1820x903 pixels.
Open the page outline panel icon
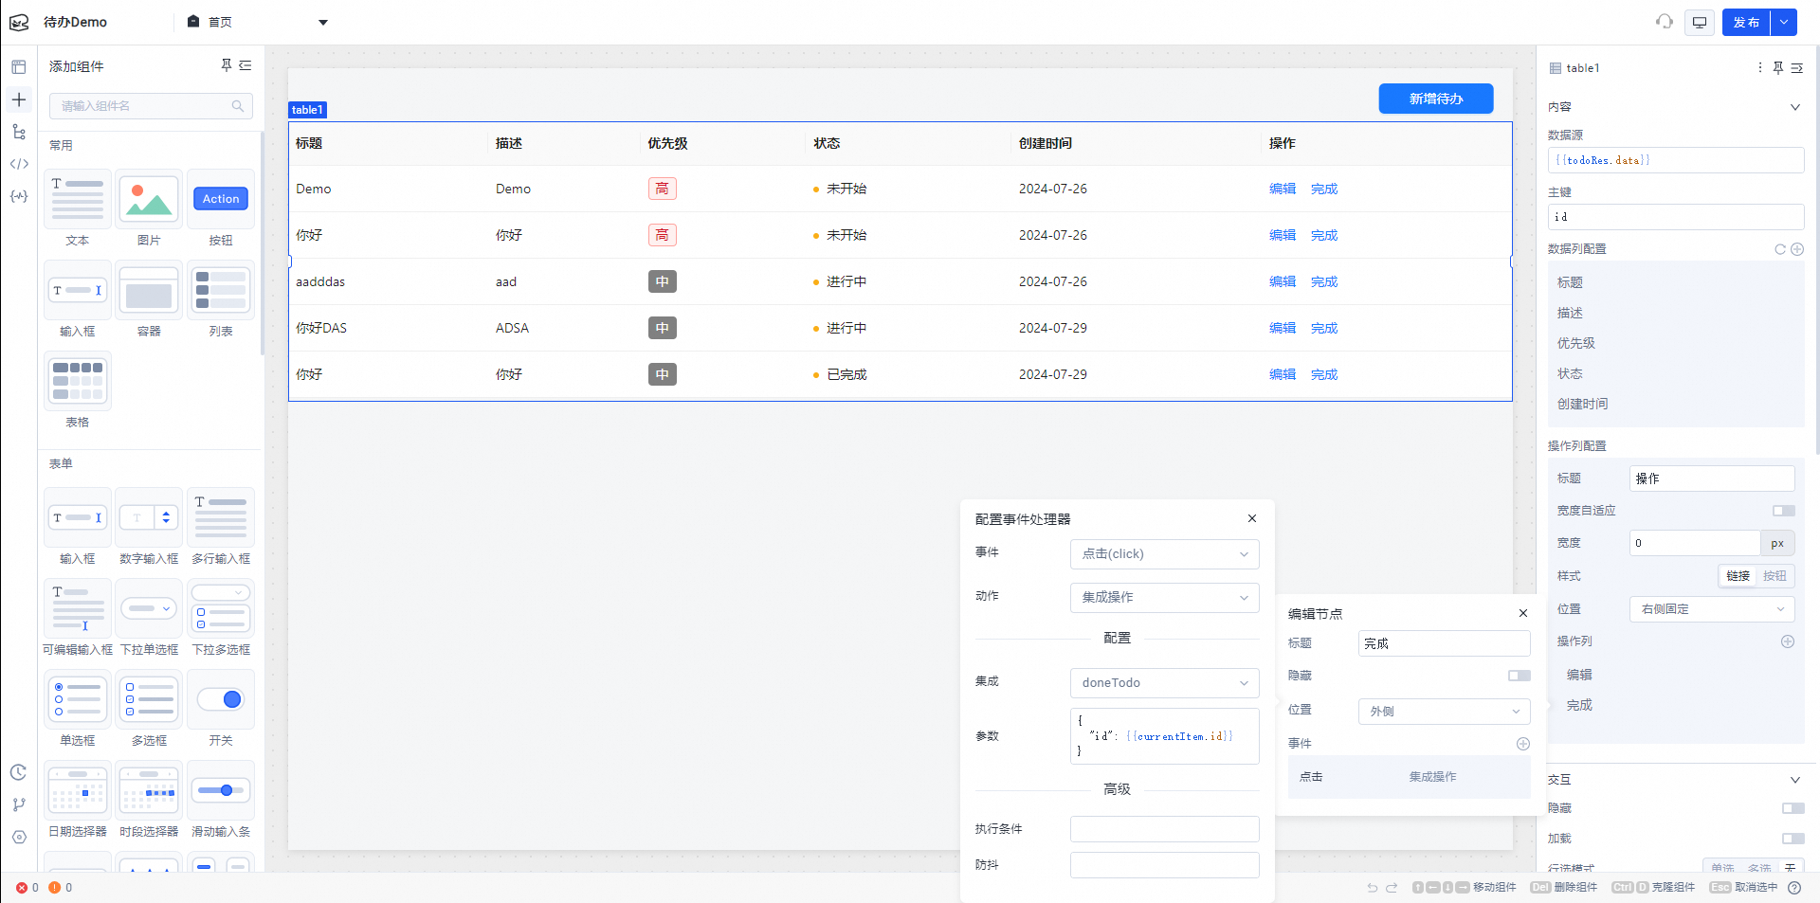pos(19,67)
